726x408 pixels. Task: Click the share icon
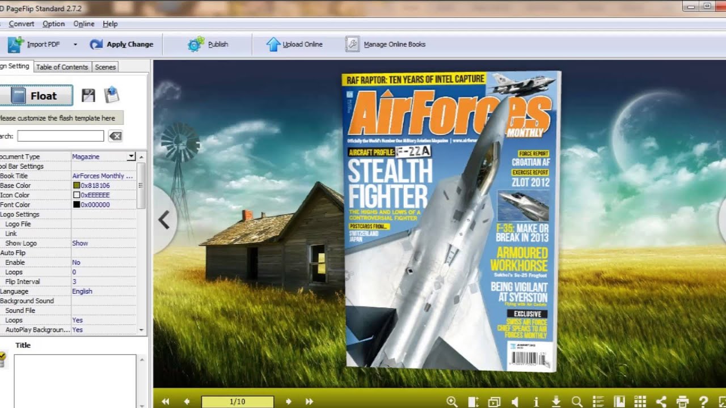[x=661, y=402]
